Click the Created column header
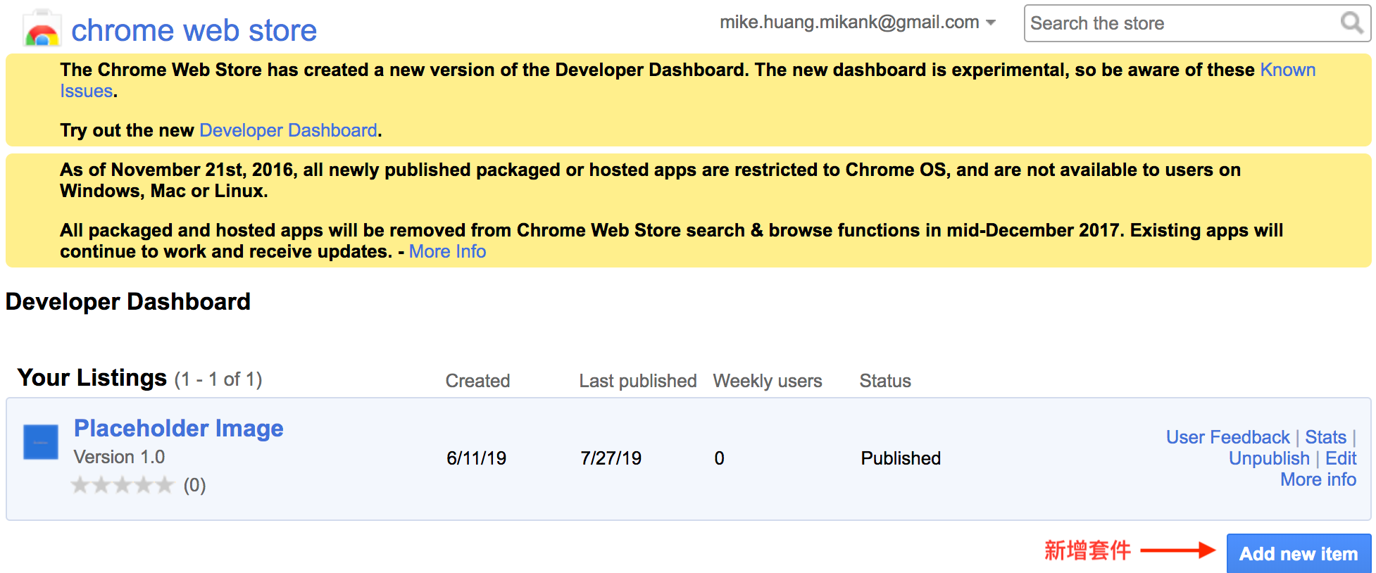The image size is (1376, 573). [x=477, y=381]
